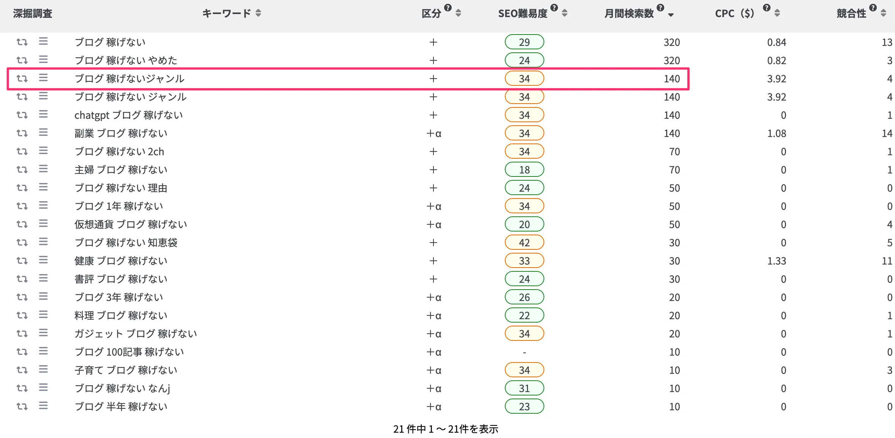Click the deep-dive arrows icon for ブログ 稼げない
Screen dimensions: 895x438
(22, 42)
